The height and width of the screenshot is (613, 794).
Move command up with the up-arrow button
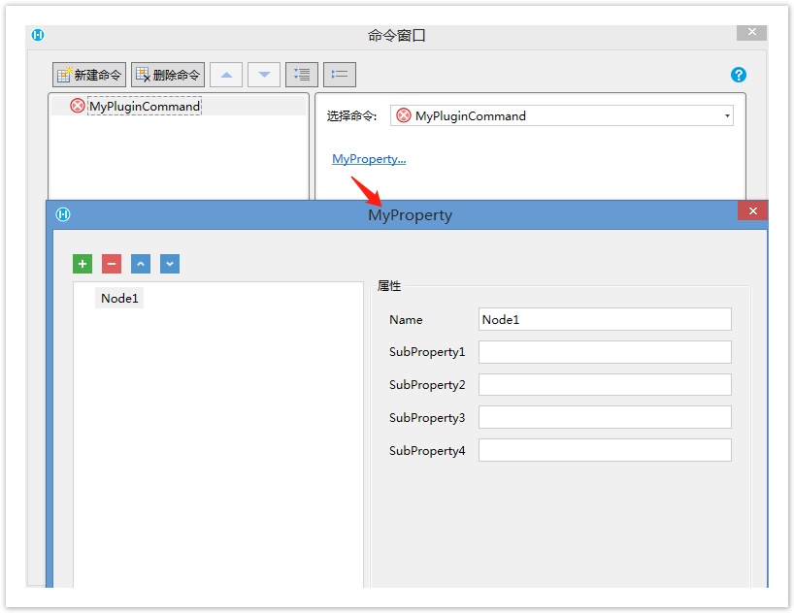[x=226, y=75]
